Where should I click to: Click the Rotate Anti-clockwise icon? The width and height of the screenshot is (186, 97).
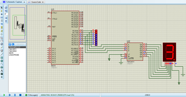(6, 11)
